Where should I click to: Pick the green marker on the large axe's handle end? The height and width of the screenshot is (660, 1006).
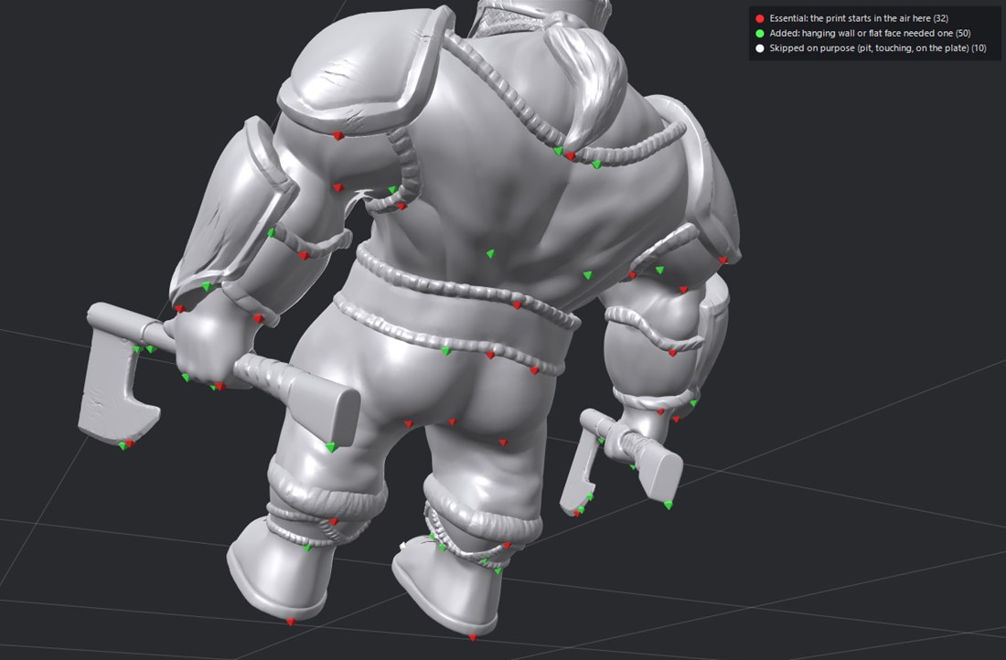pyautogui.click(x=330, y=447)
